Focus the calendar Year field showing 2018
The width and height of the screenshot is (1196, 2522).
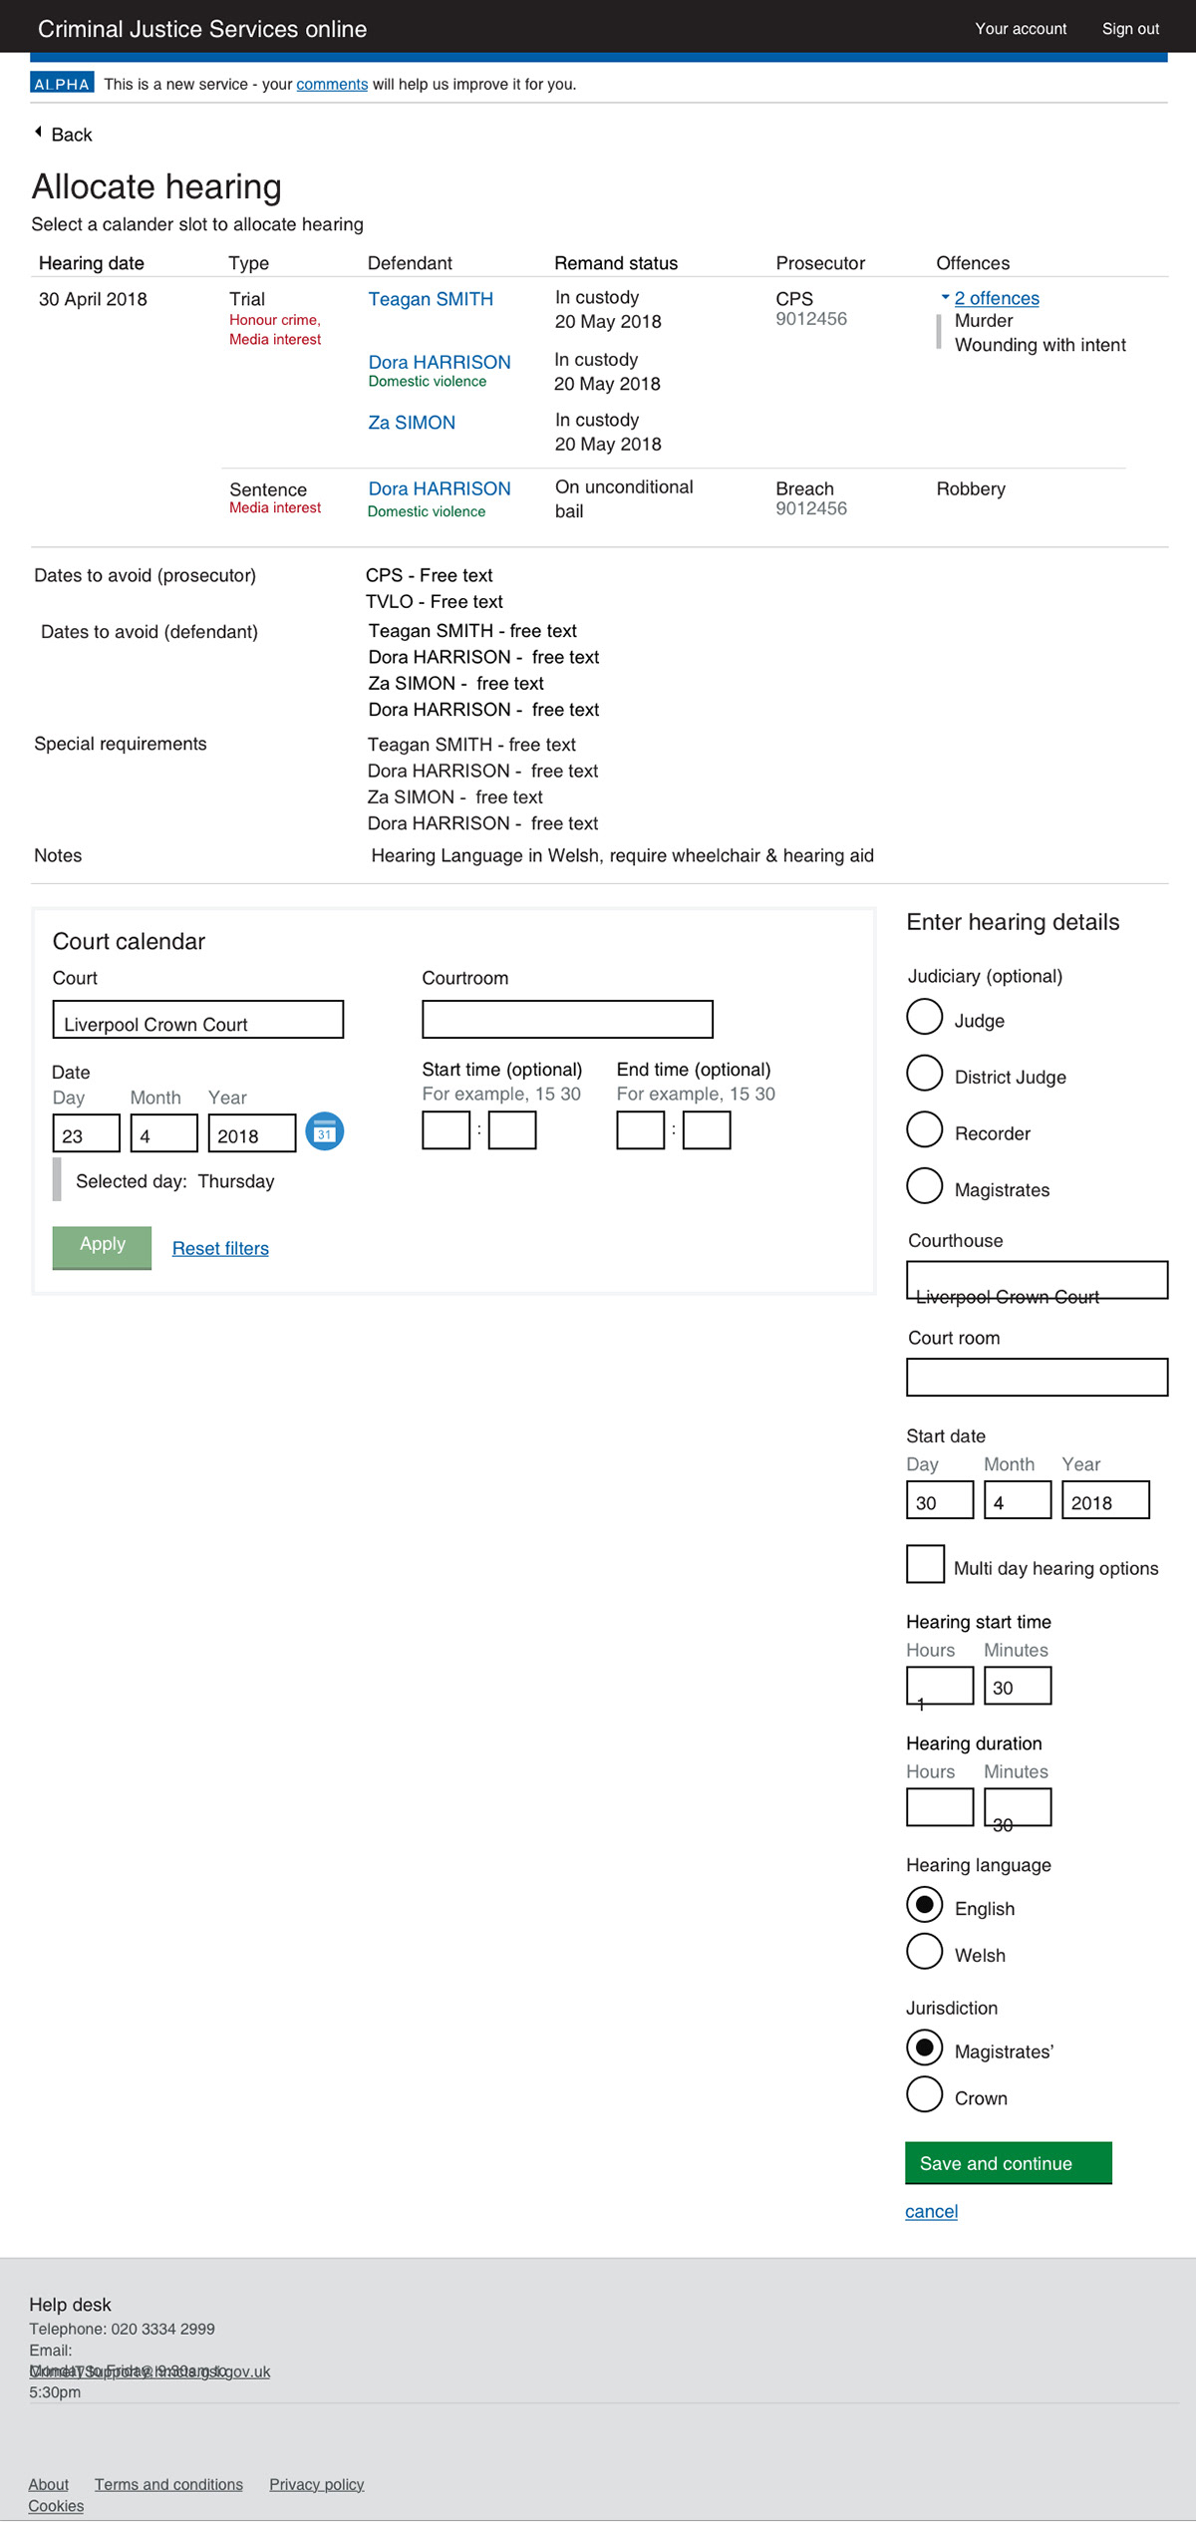(252, 1133)
